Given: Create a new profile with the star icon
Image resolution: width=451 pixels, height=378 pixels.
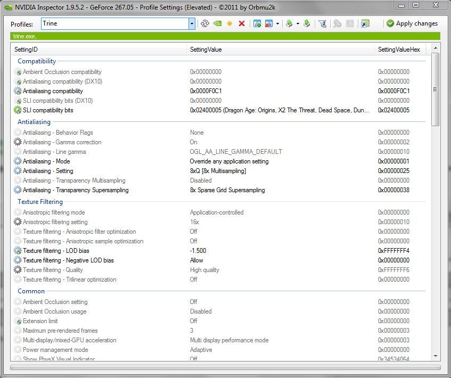Looking at the screenshot, I should pos(229,23).
